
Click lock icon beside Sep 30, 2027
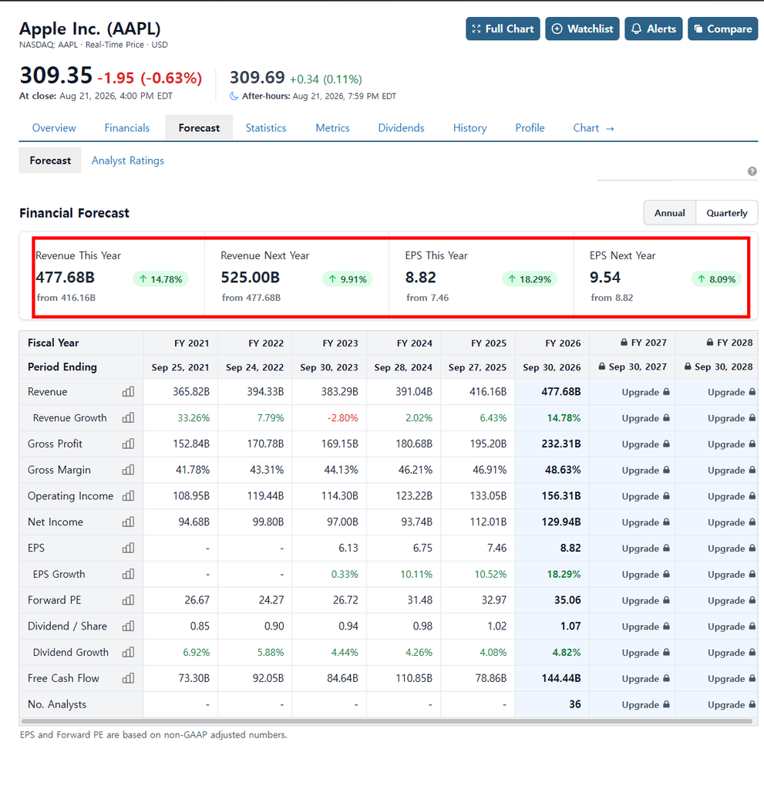click(602, 366)
